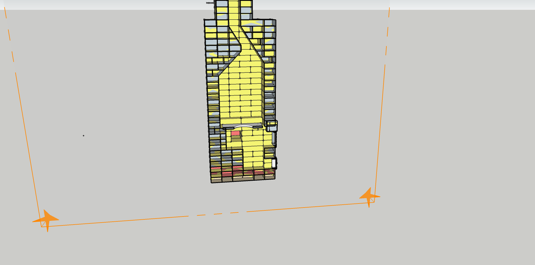Click the right diagonal flue wall line
This screenshot has width=535, height=265.
[x=251, y=43]
